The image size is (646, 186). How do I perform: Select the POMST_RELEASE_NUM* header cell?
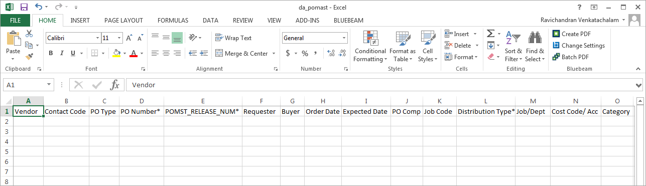click(x=202, y=112)
